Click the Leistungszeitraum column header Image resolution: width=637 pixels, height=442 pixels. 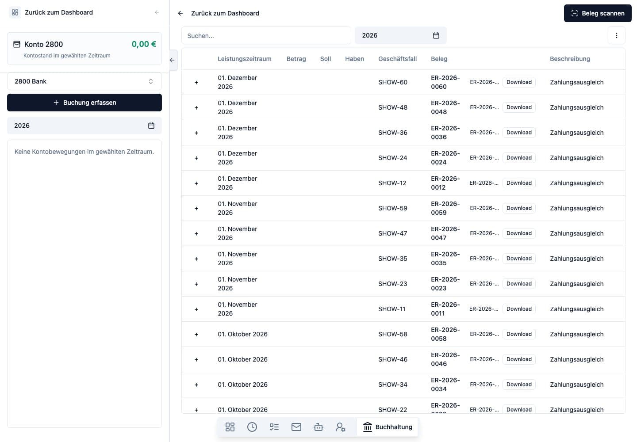click(x=245, y=59)
